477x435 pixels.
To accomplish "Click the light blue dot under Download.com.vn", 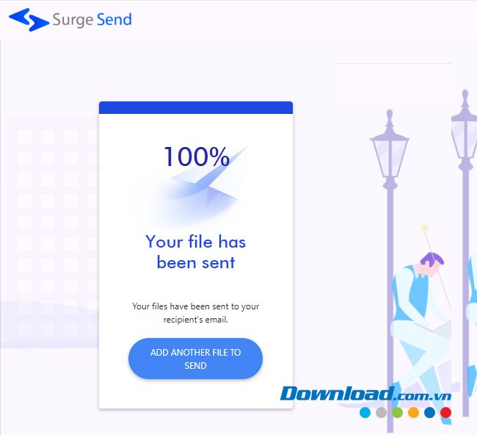I will (365, 413).
